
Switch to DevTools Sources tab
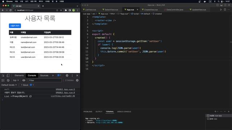(x=44, y=75)
